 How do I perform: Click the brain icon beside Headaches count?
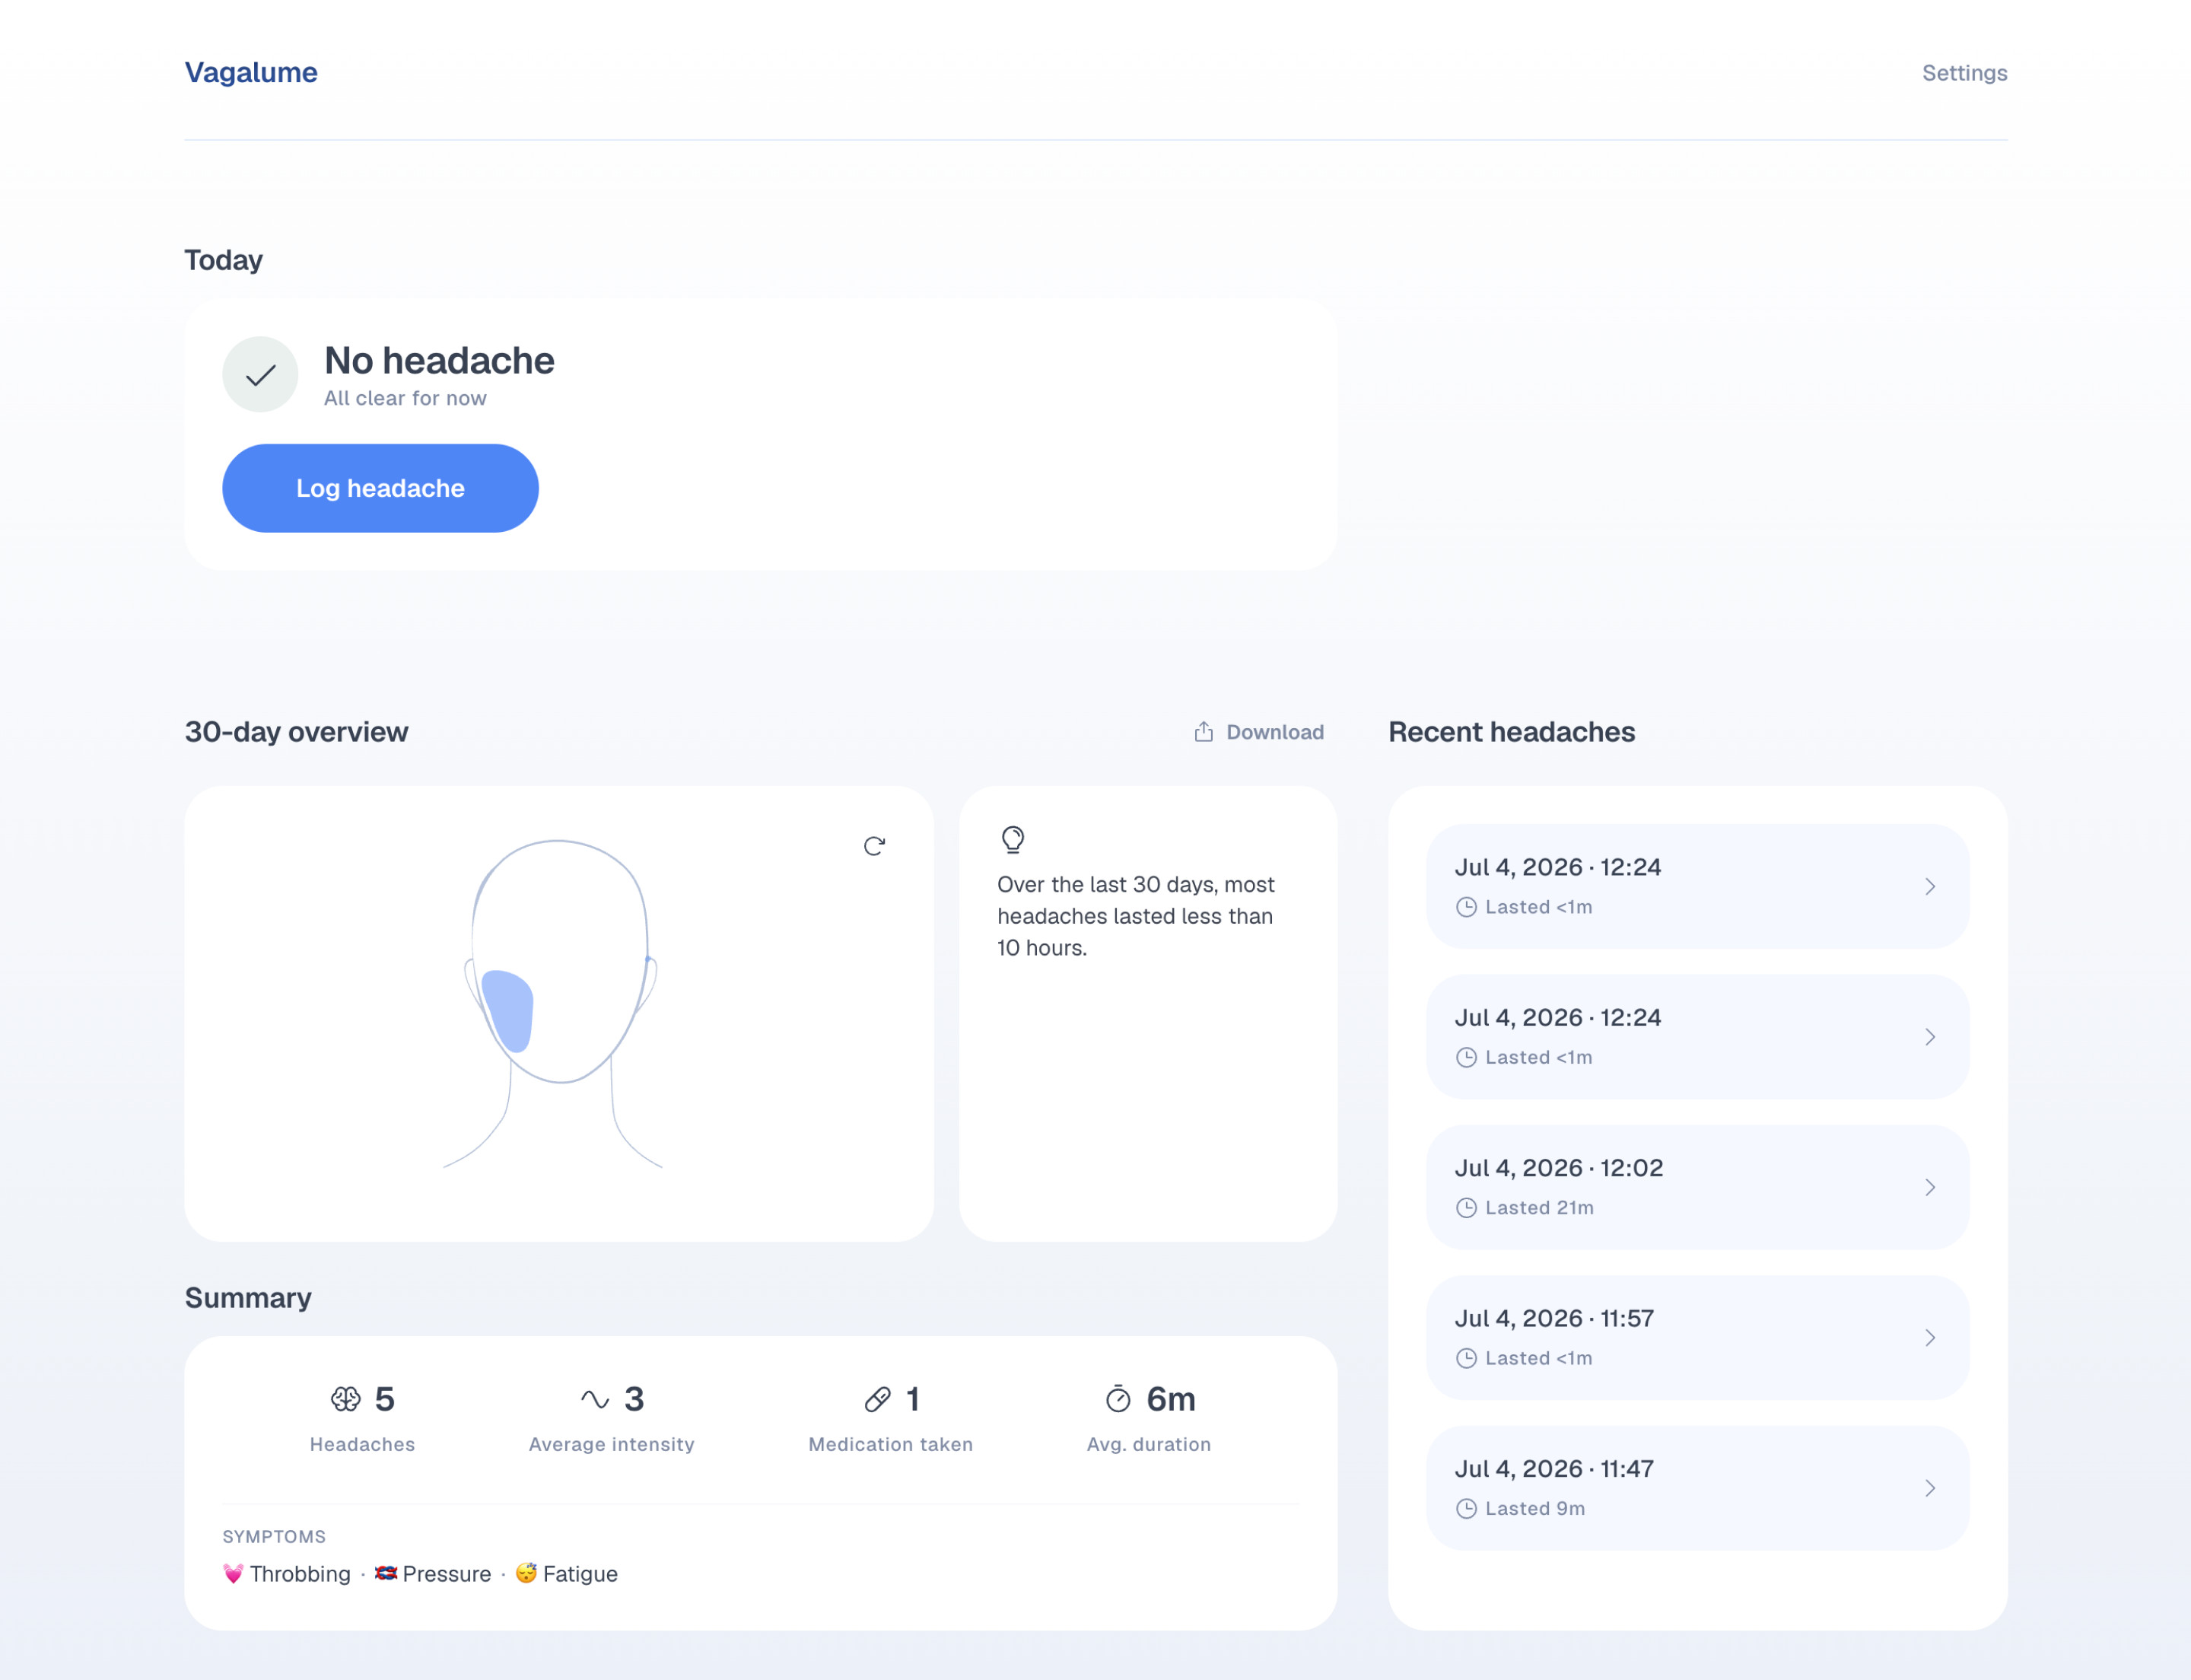coord(346,1399)
